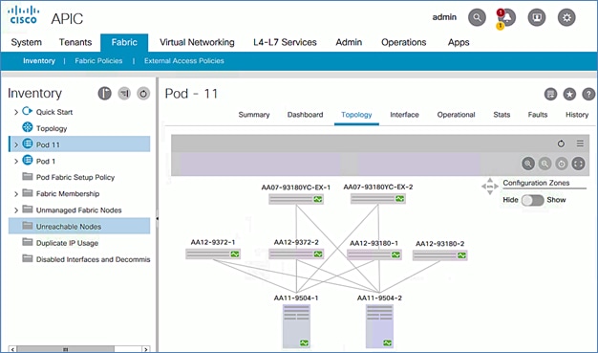The width and height of the screenshot is (598, 353).
Task: Select the Fabric menu tab
Action: (124, 42)
